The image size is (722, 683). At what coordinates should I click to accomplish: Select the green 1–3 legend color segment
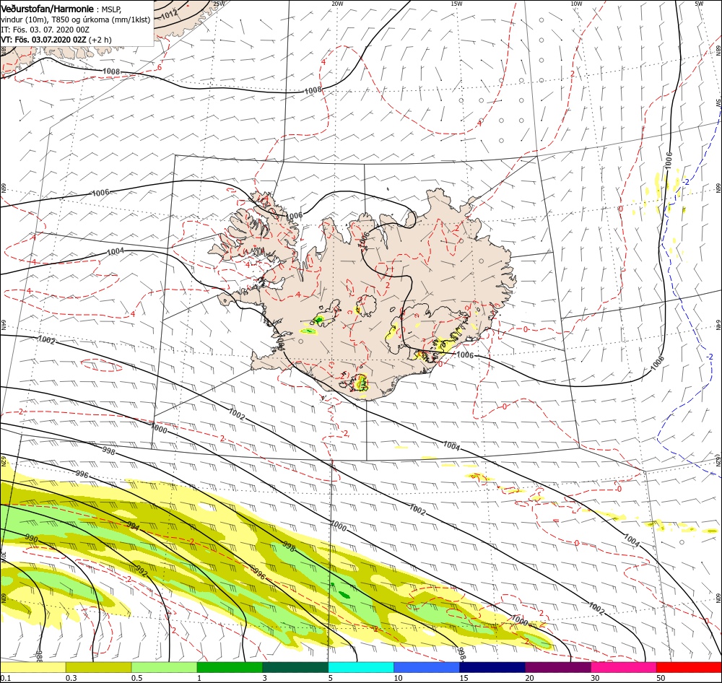230,667
